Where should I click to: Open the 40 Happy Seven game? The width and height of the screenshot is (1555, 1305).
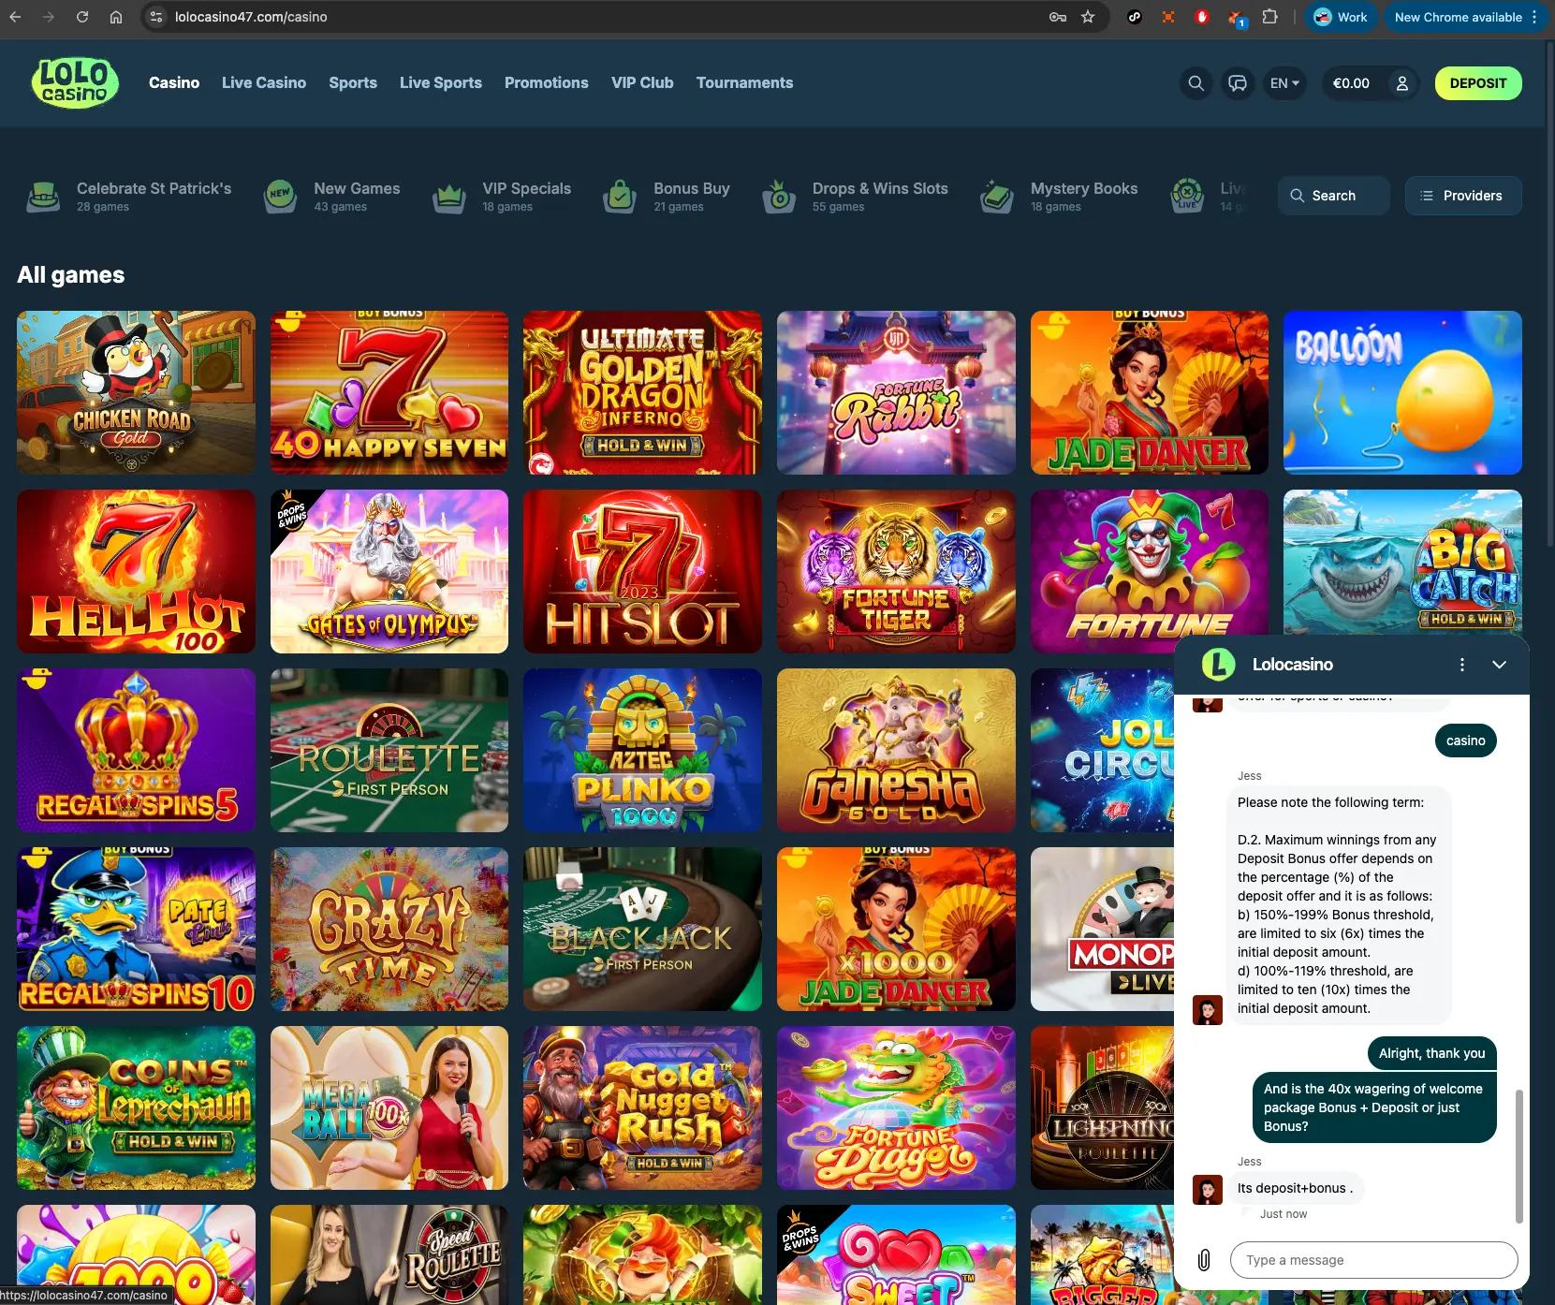point(389,392)
